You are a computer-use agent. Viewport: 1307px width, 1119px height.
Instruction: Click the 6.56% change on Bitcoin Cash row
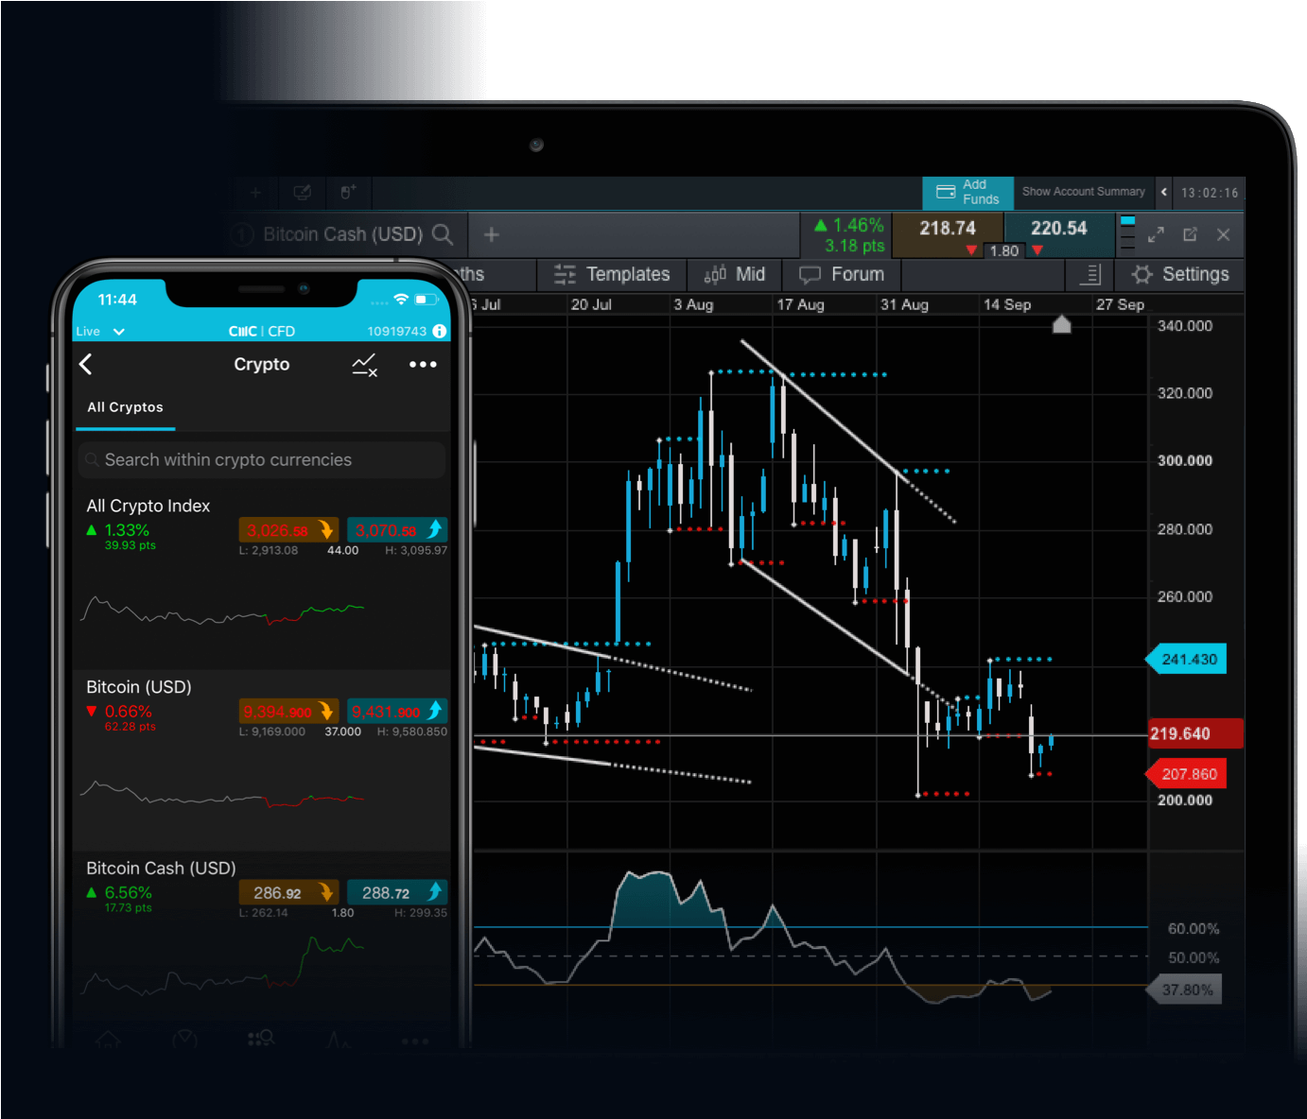click(128, 893)
